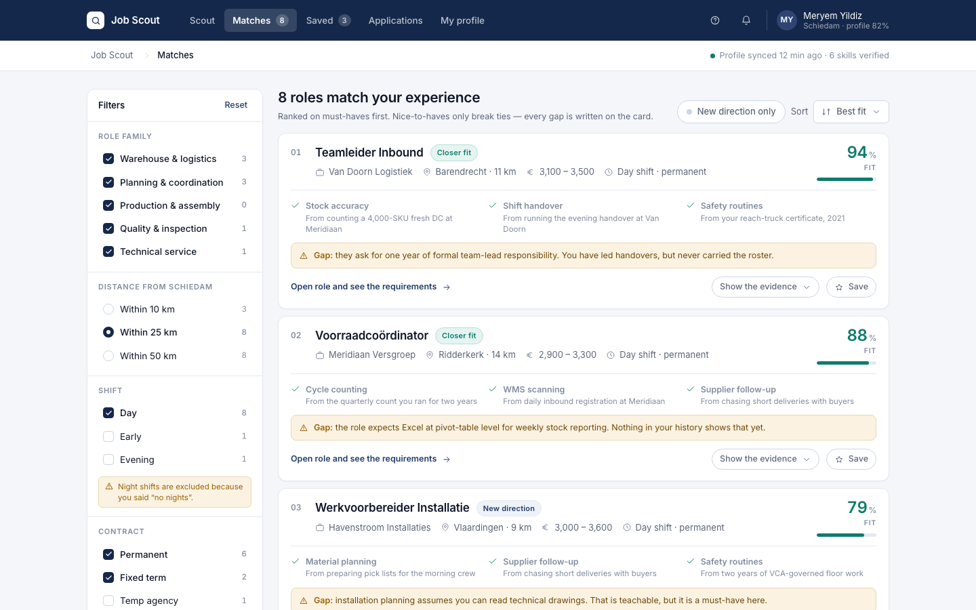Go to the Applications tab
Image resolution: width=976 pixels, height=610 pixels.
(396, 20)
